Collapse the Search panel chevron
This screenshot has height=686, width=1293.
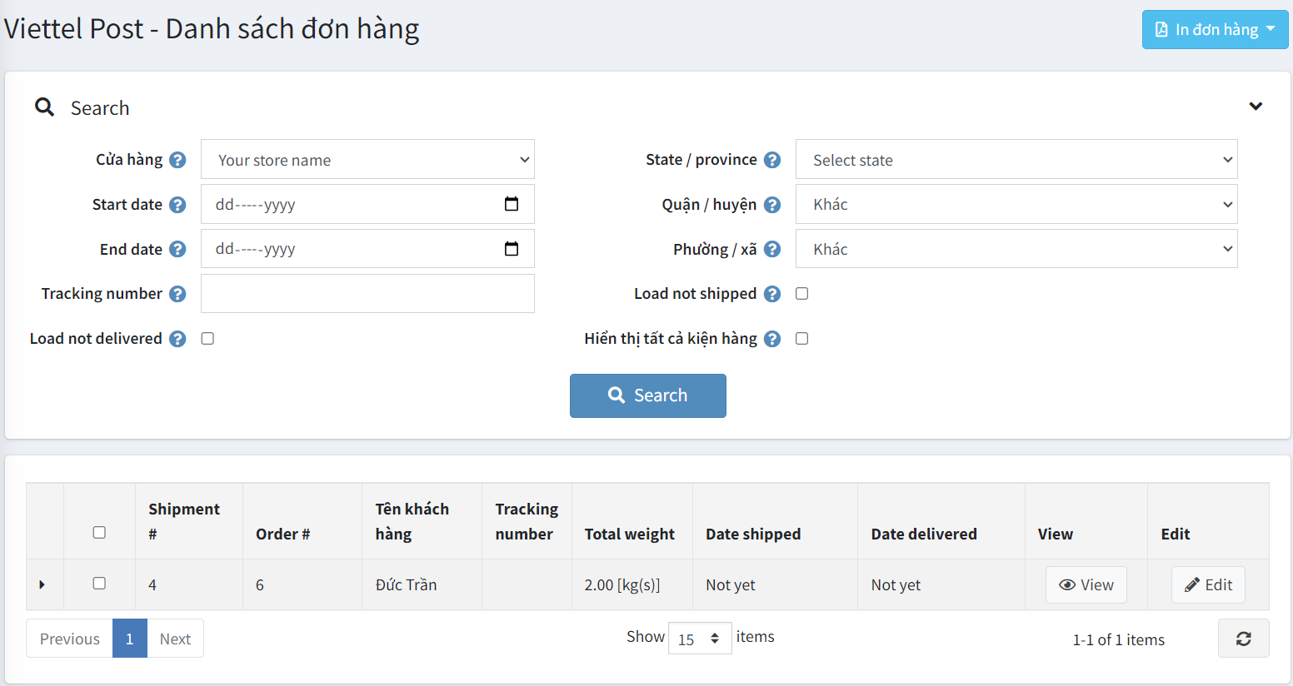click(1256, 107)
